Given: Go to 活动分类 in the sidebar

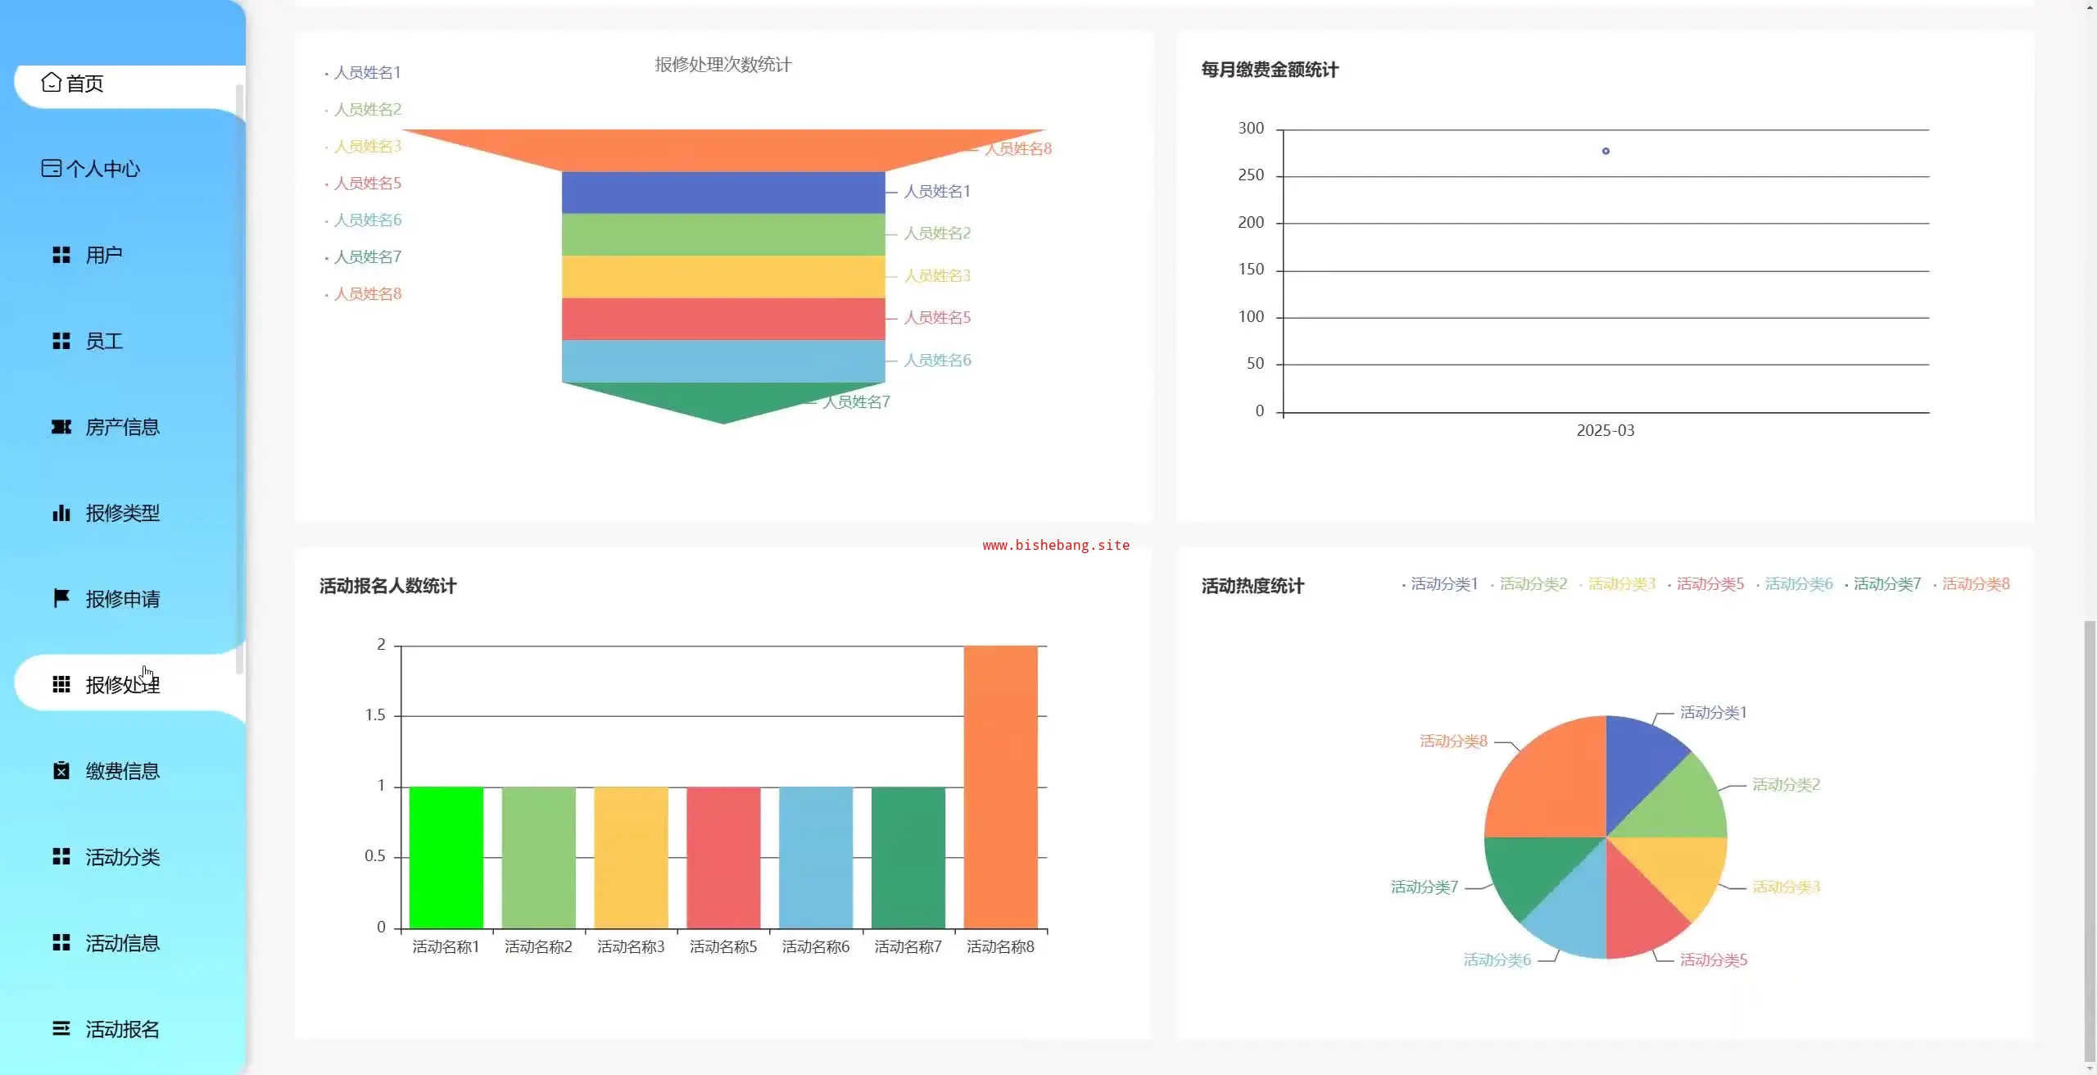Looking at the screenshot, I should [122, 857].
